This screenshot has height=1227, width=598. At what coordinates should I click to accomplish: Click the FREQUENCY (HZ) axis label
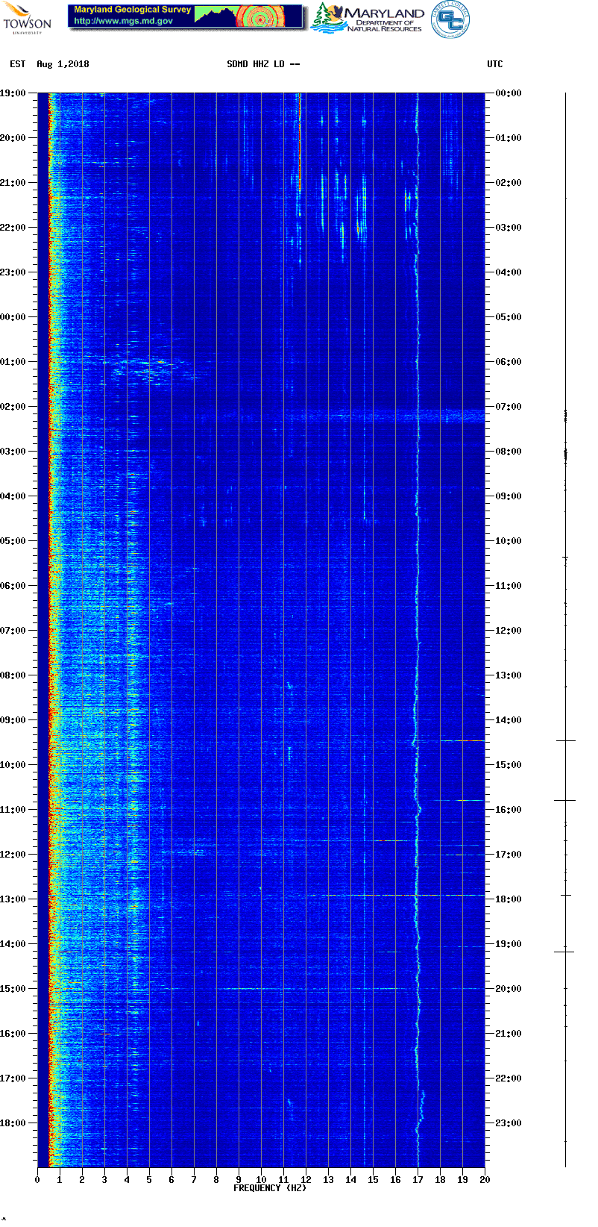(x=269, y=1187)
